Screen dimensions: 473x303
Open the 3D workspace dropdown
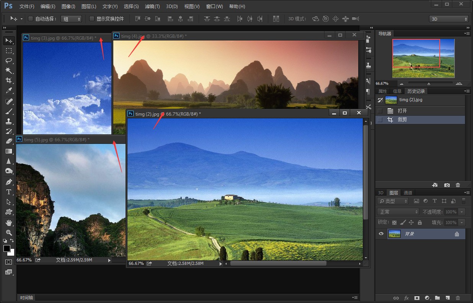pyautogui.click(x=449, y=19)
